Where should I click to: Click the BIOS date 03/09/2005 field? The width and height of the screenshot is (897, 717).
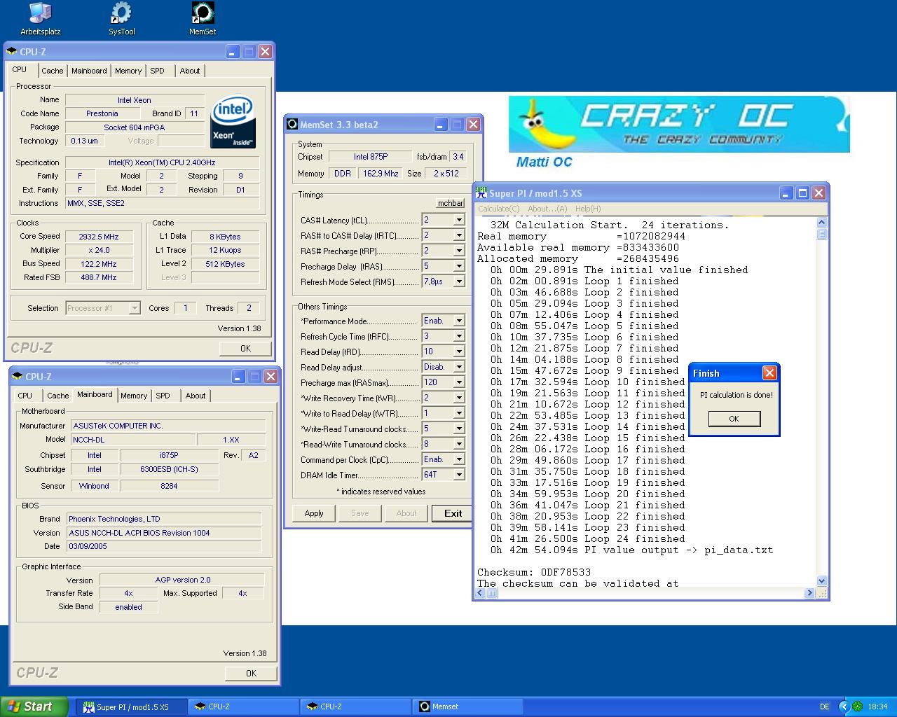tap(164, 546)
